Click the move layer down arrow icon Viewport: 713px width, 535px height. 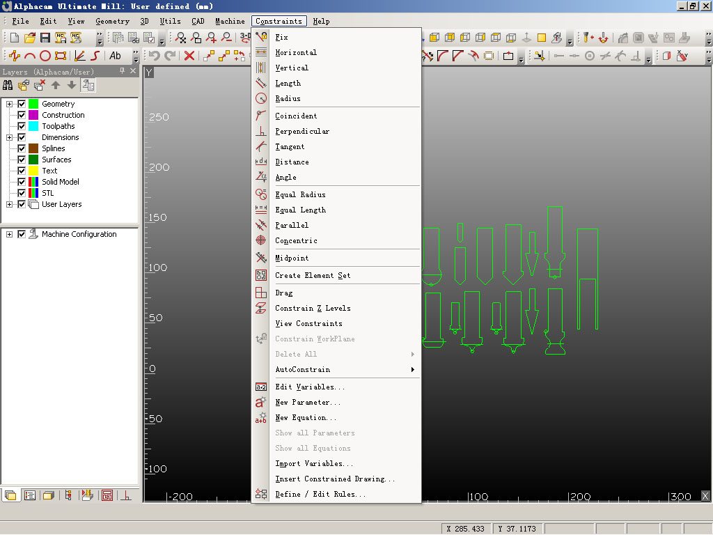tap(72, 85)
